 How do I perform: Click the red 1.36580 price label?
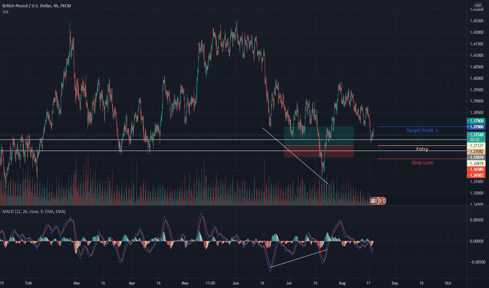tap(476, 169)
